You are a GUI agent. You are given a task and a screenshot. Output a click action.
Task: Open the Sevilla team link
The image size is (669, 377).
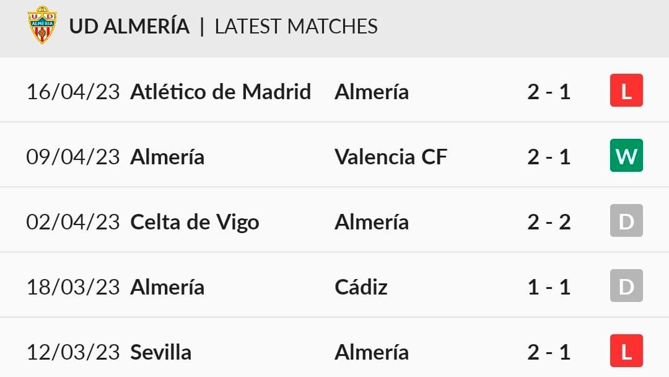point(161,352)
